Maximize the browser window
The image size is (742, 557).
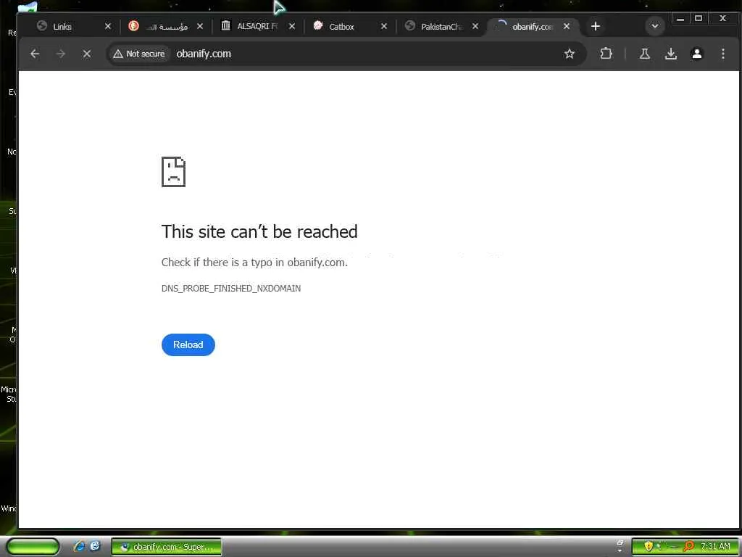(699, 19)
